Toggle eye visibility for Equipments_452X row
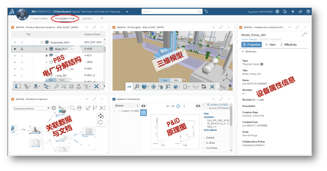 coord(15,42)
